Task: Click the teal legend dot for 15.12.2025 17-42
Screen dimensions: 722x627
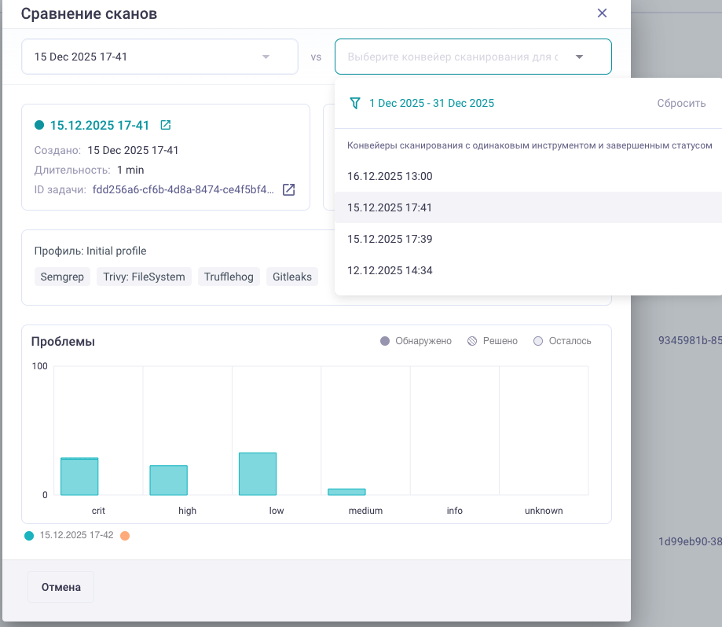Action: coord(29,535)
